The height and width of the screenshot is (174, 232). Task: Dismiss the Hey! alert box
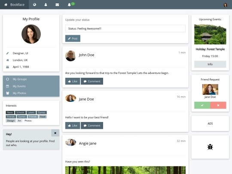click(55, 133)
